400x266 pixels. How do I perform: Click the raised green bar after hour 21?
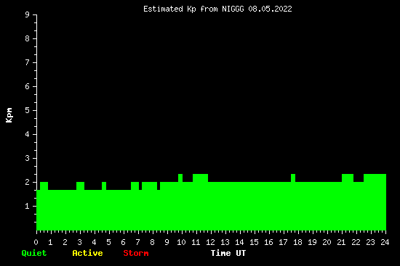[x=348, y=178]
